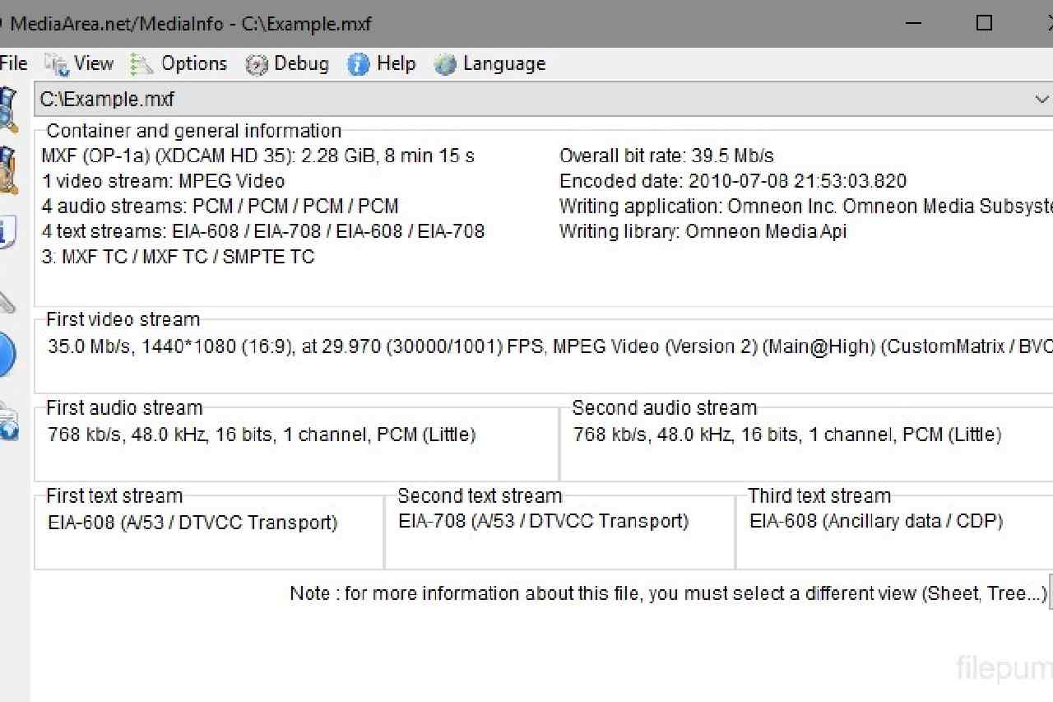The width and height of the screenshot is (1053, 702).
Task: Open the Language menu
Action: click(489, 63)
